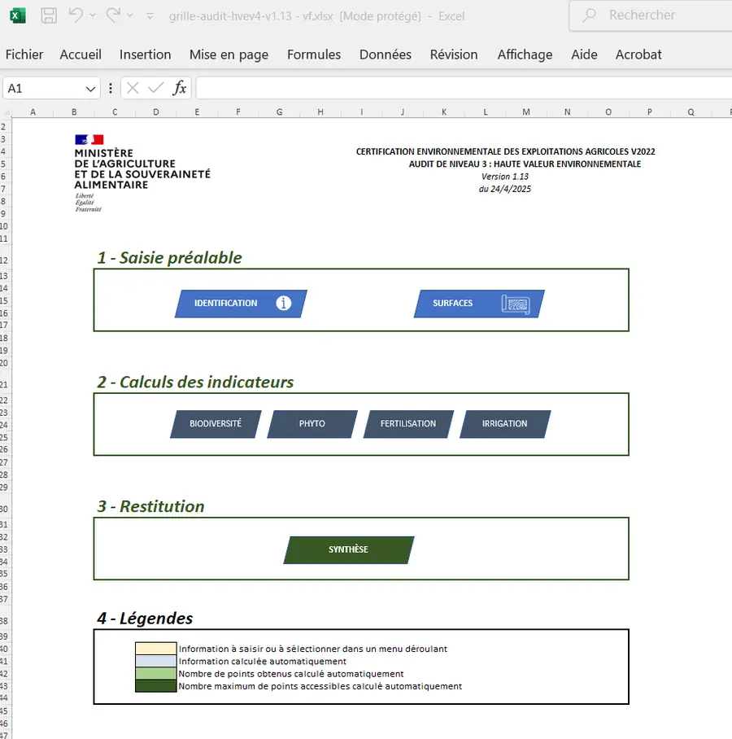Click the ministry logo image
Screen dimensions: 732x739
click(x=142, y=173)
